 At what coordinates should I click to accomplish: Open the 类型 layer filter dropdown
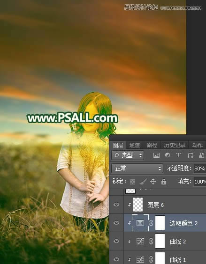(x=128, y=155)
